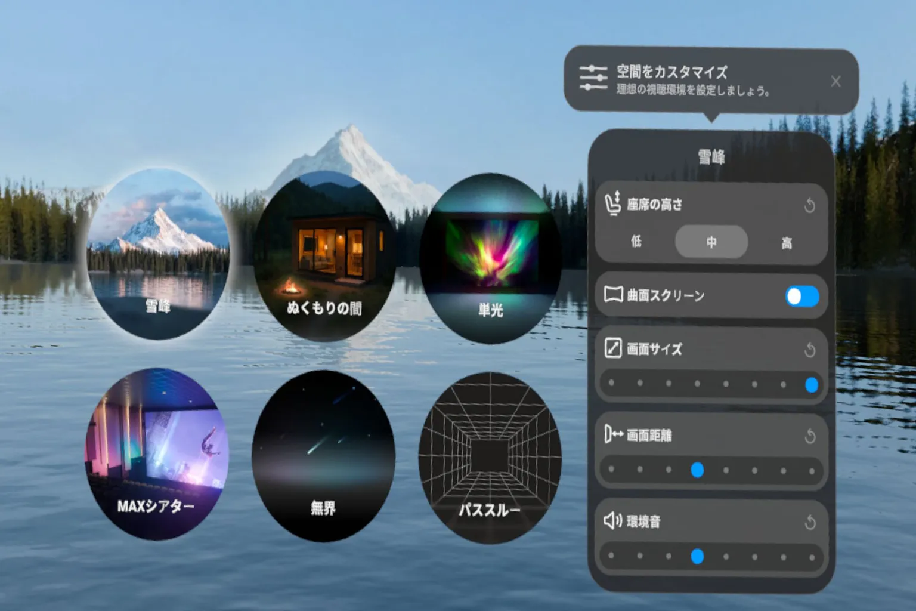Click the curved screen icon beside 曲面スクリーン
The width and height of the screenshot is (916, 611).
614,294
